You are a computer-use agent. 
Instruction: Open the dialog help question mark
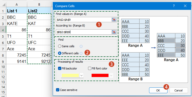pos(174,6)
